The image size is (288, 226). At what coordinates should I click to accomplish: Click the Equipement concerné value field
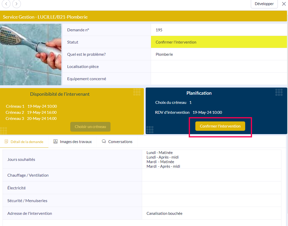219,79
